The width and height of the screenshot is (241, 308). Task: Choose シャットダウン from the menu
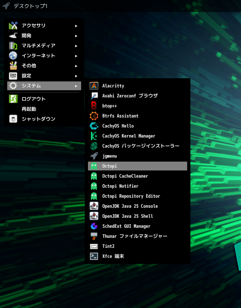pyautogui.click(x=44, y=119)
